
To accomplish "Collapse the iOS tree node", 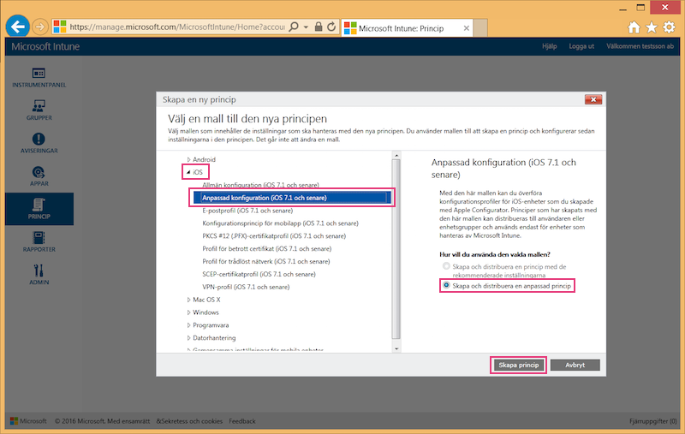I will pyautogui.click(x=188, y=172).
